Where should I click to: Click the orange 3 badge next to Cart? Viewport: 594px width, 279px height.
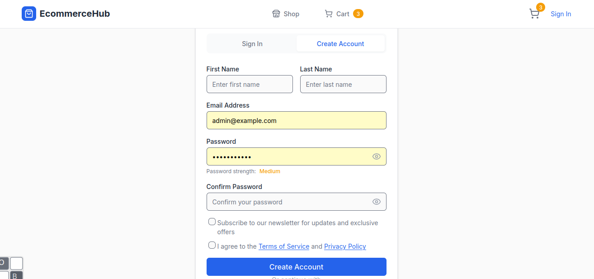358,14
